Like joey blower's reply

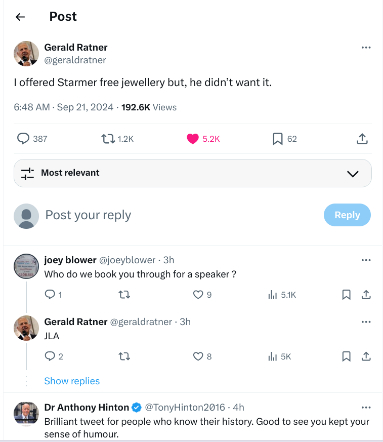(198, 295)
